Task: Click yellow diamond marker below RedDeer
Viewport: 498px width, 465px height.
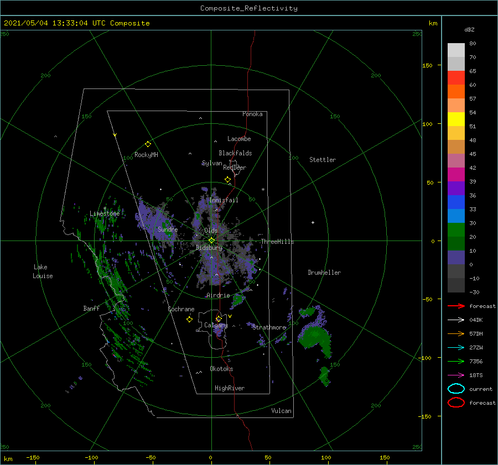Action: coord(227,180)
